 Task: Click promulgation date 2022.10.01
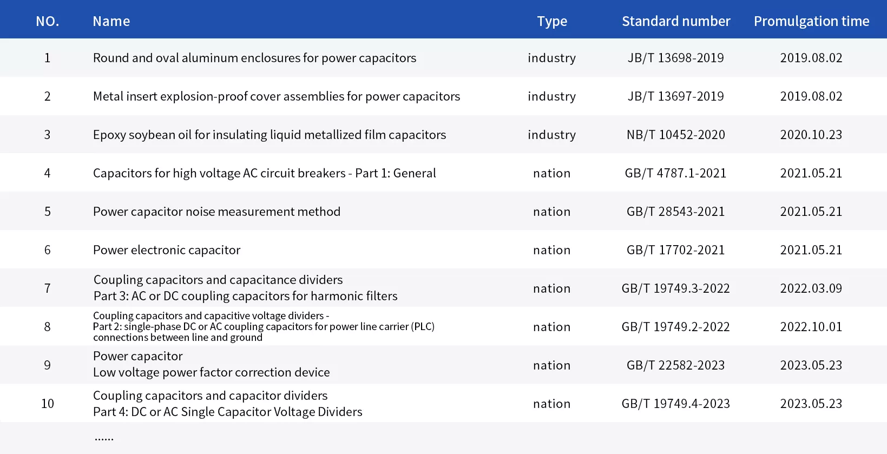pos(811,327)
